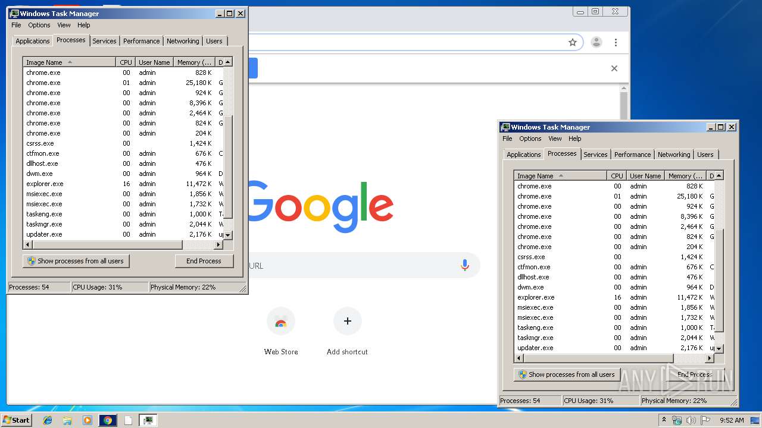Click End Process in left Task Manager
This screenshot has width=762, height=428.
204,261
